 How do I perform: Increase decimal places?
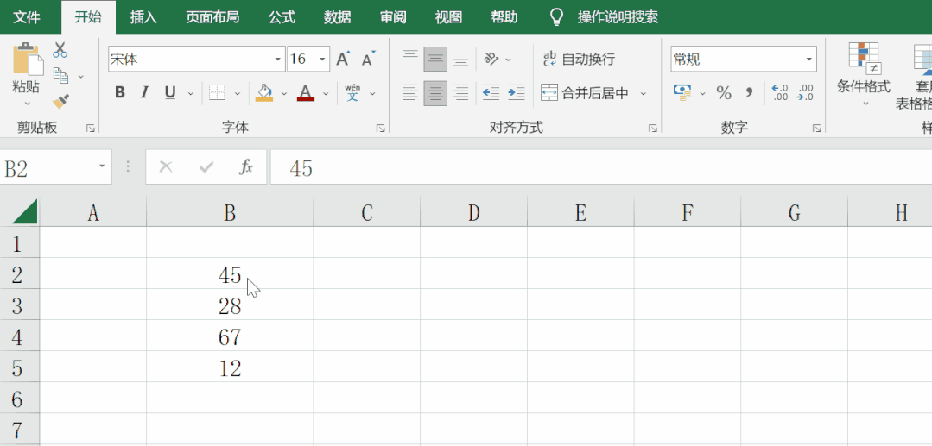click(779, 92)
